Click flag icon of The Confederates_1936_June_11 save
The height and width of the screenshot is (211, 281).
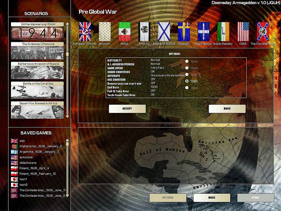[x=14, y=190]
